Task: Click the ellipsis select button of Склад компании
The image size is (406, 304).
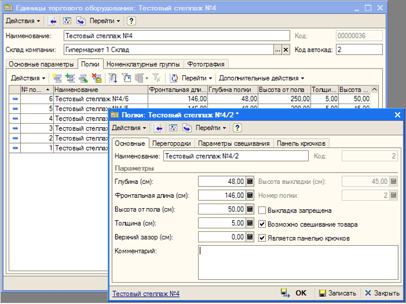Action: (x=278, y=49)
